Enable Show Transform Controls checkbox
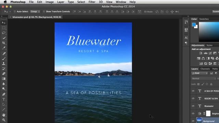This screenshot has height=123, width=219. click(x=44, y=12)
